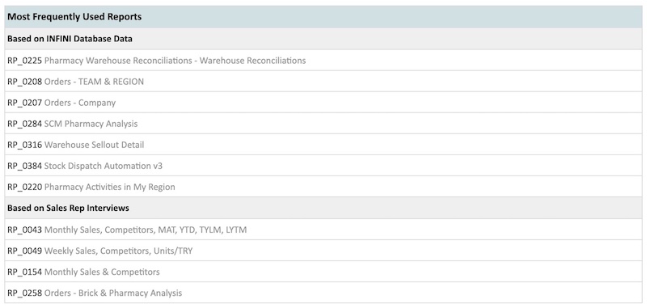Click the Based on INFINI Database Data heading
The image size is (647, 308).
click(x=70, y=39)
